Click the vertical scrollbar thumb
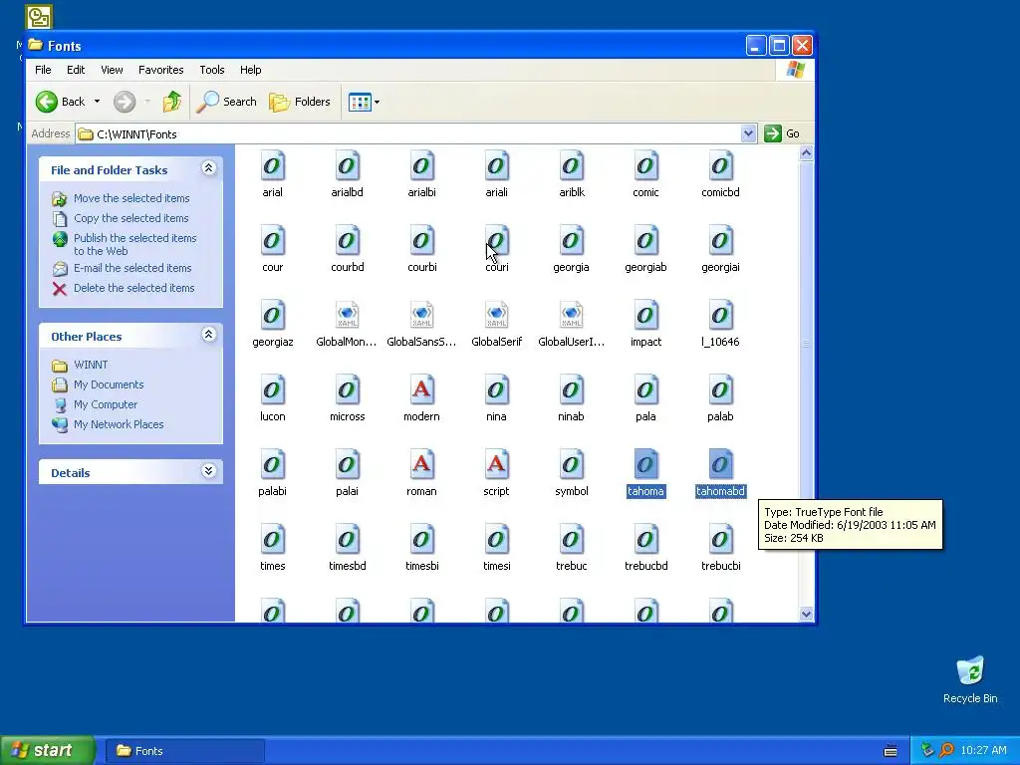Viewport: 1020px width, 765px height. (x=806, y=343)
